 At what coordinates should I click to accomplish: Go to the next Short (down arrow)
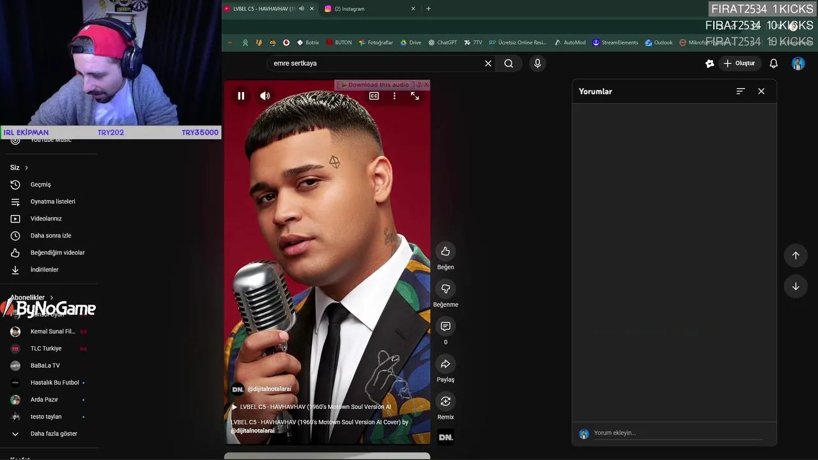(x=796, y=287)
